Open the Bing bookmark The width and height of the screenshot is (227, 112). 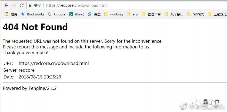[x=76, y=14]
